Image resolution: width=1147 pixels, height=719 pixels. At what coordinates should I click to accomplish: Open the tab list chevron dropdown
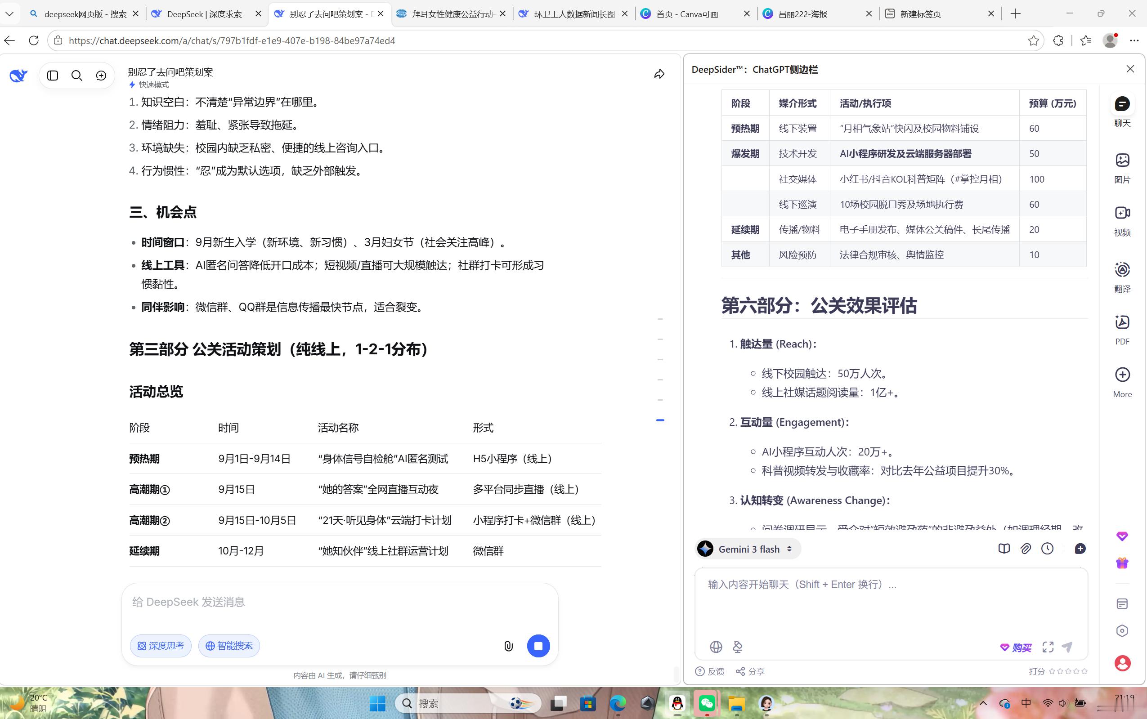(9, 14)
